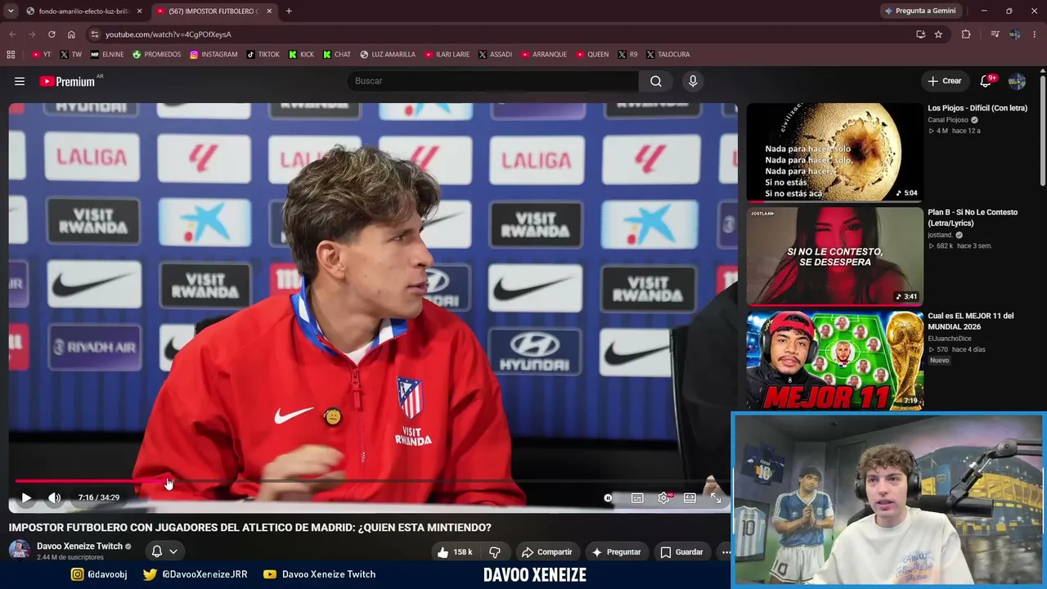Open YouTube notifications bell with 9+ badge
This screenshot has height=589, width=1047.
click(986, 81)
